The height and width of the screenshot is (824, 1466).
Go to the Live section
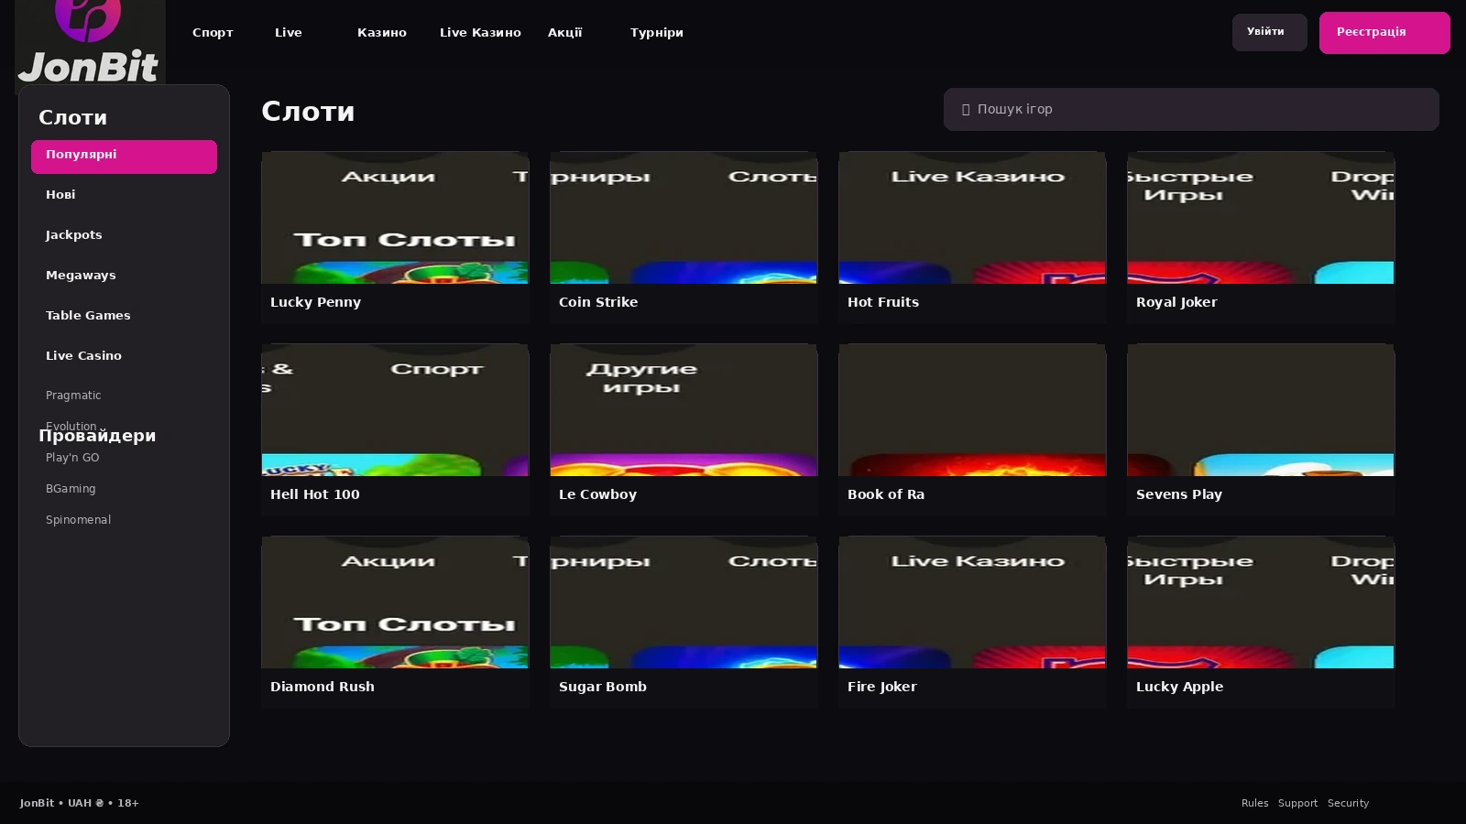point(289,33)
